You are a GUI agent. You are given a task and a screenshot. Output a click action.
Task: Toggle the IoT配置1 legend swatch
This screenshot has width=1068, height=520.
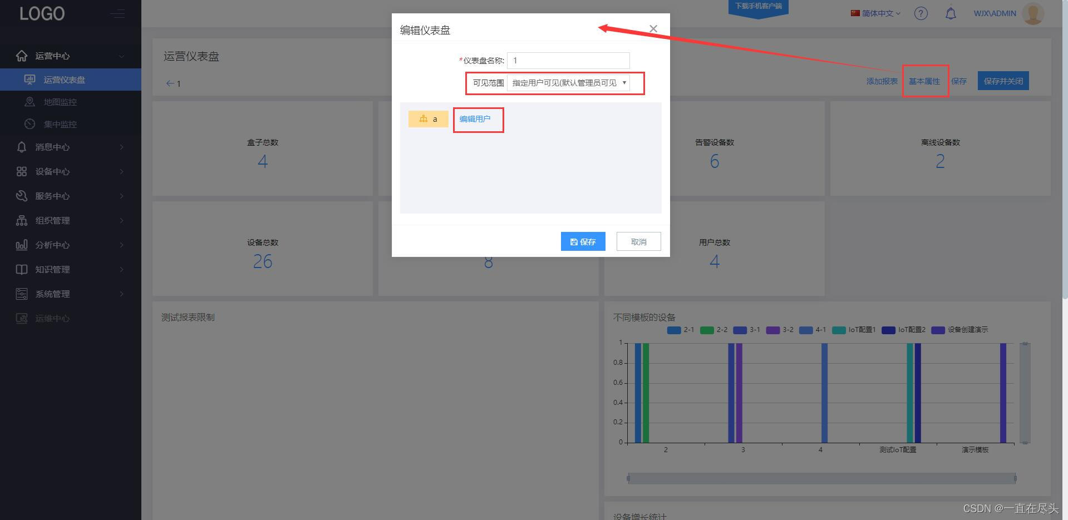tap(839, 330)
